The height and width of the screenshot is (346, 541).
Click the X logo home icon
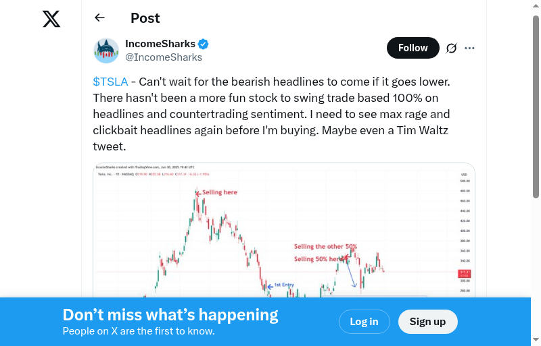click(x=51, y=18)
